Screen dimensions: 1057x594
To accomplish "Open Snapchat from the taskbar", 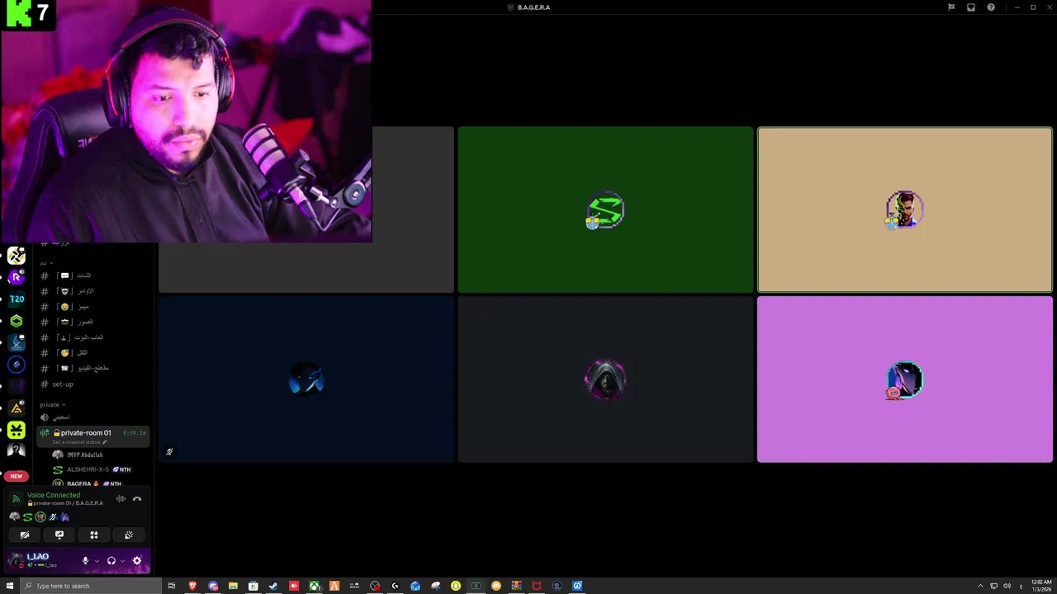I will pos(456,586).
